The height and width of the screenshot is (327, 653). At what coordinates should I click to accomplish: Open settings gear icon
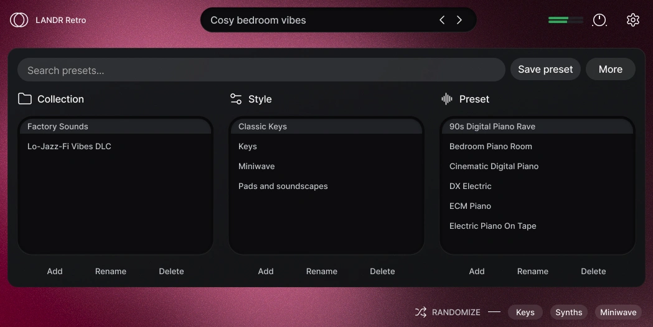click(632, 20)
